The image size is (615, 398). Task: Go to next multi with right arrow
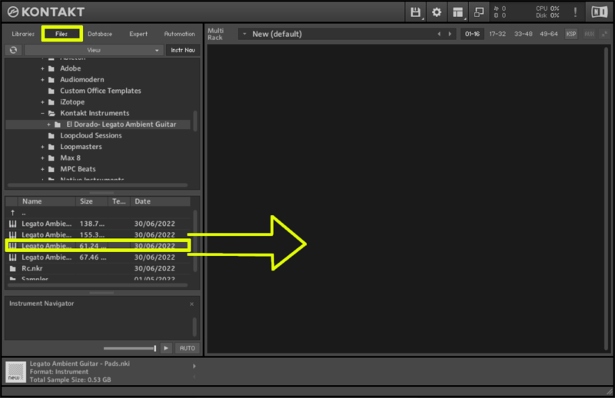tap(450, 34)
